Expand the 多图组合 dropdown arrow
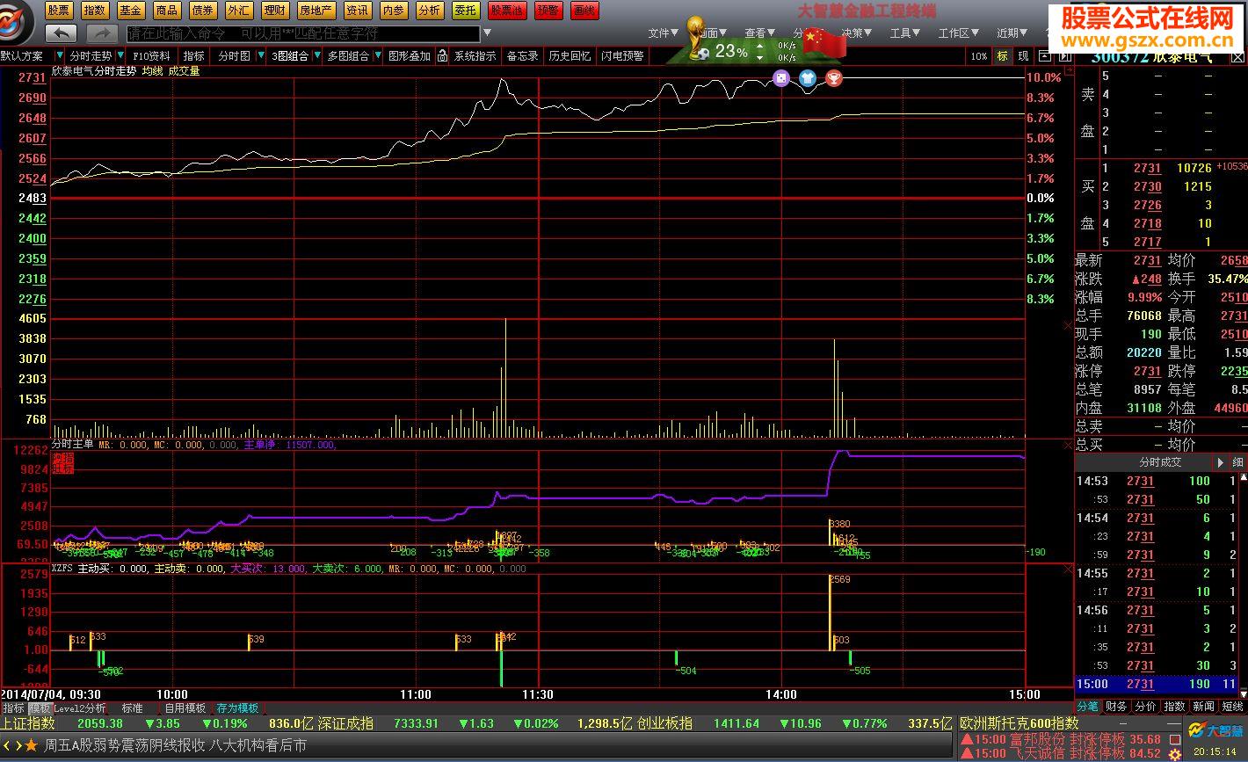 pos(377,55)
